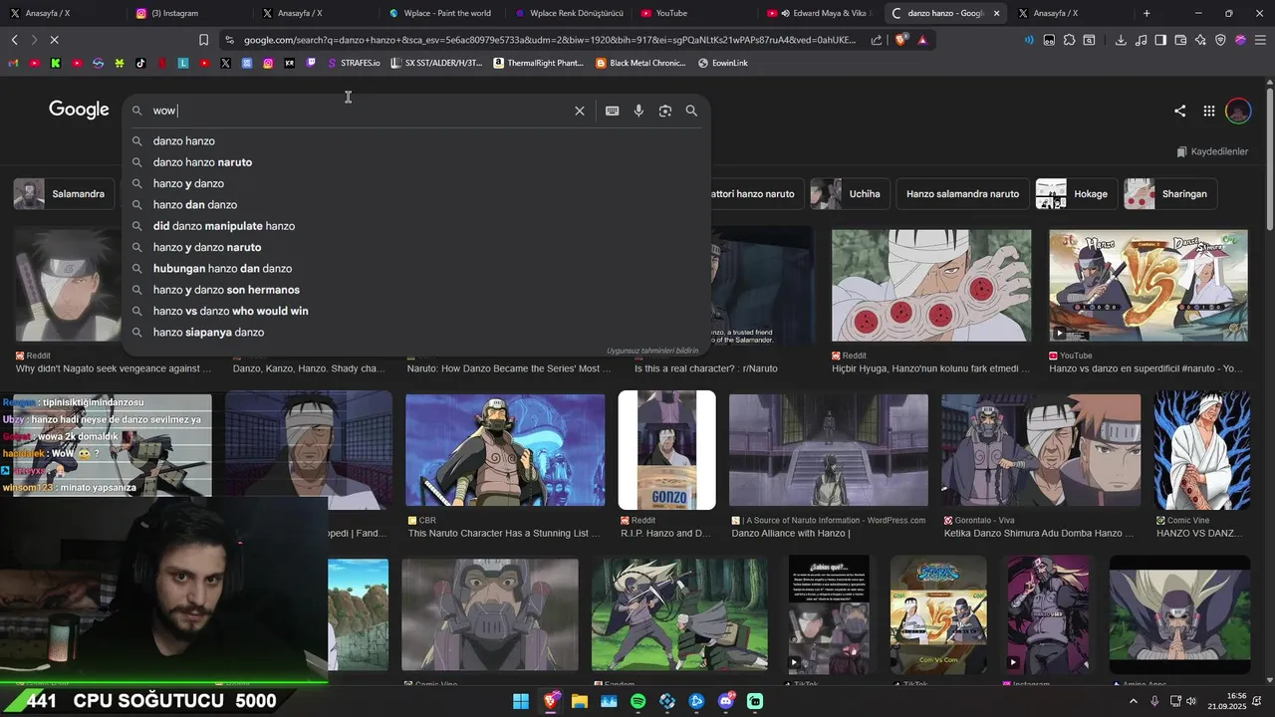Clear the search box with X
Image resolution: width=1275 pixels, height=717 pixels.
[x=580, y=111]
